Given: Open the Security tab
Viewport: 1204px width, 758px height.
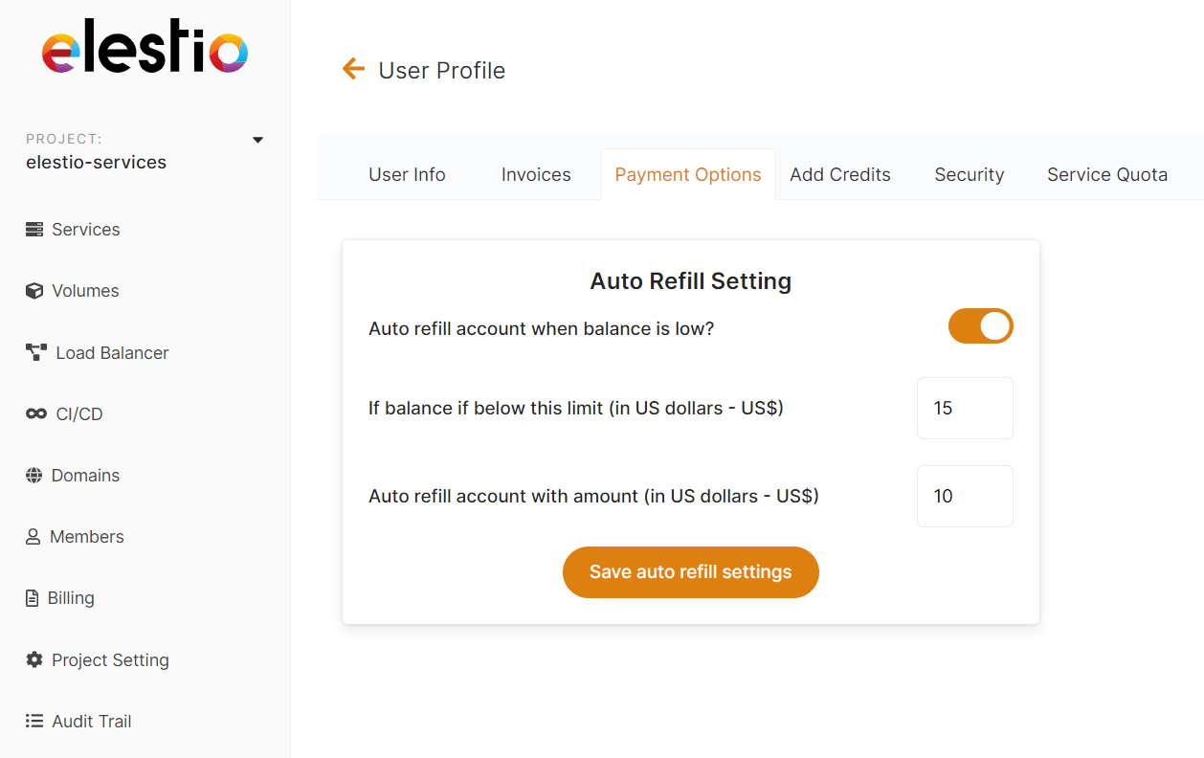Looking at the screenshot, I should click(969, 175).
